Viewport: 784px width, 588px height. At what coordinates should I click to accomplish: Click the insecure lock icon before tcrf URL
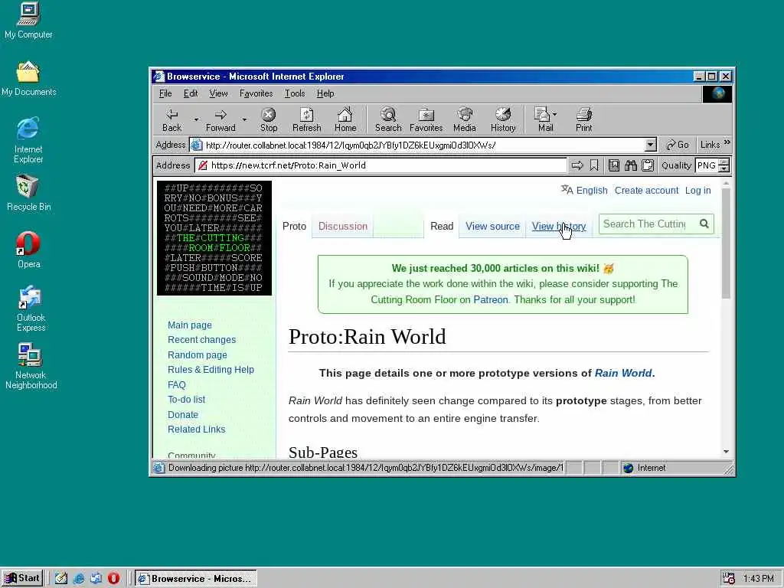tap(202, 165)
